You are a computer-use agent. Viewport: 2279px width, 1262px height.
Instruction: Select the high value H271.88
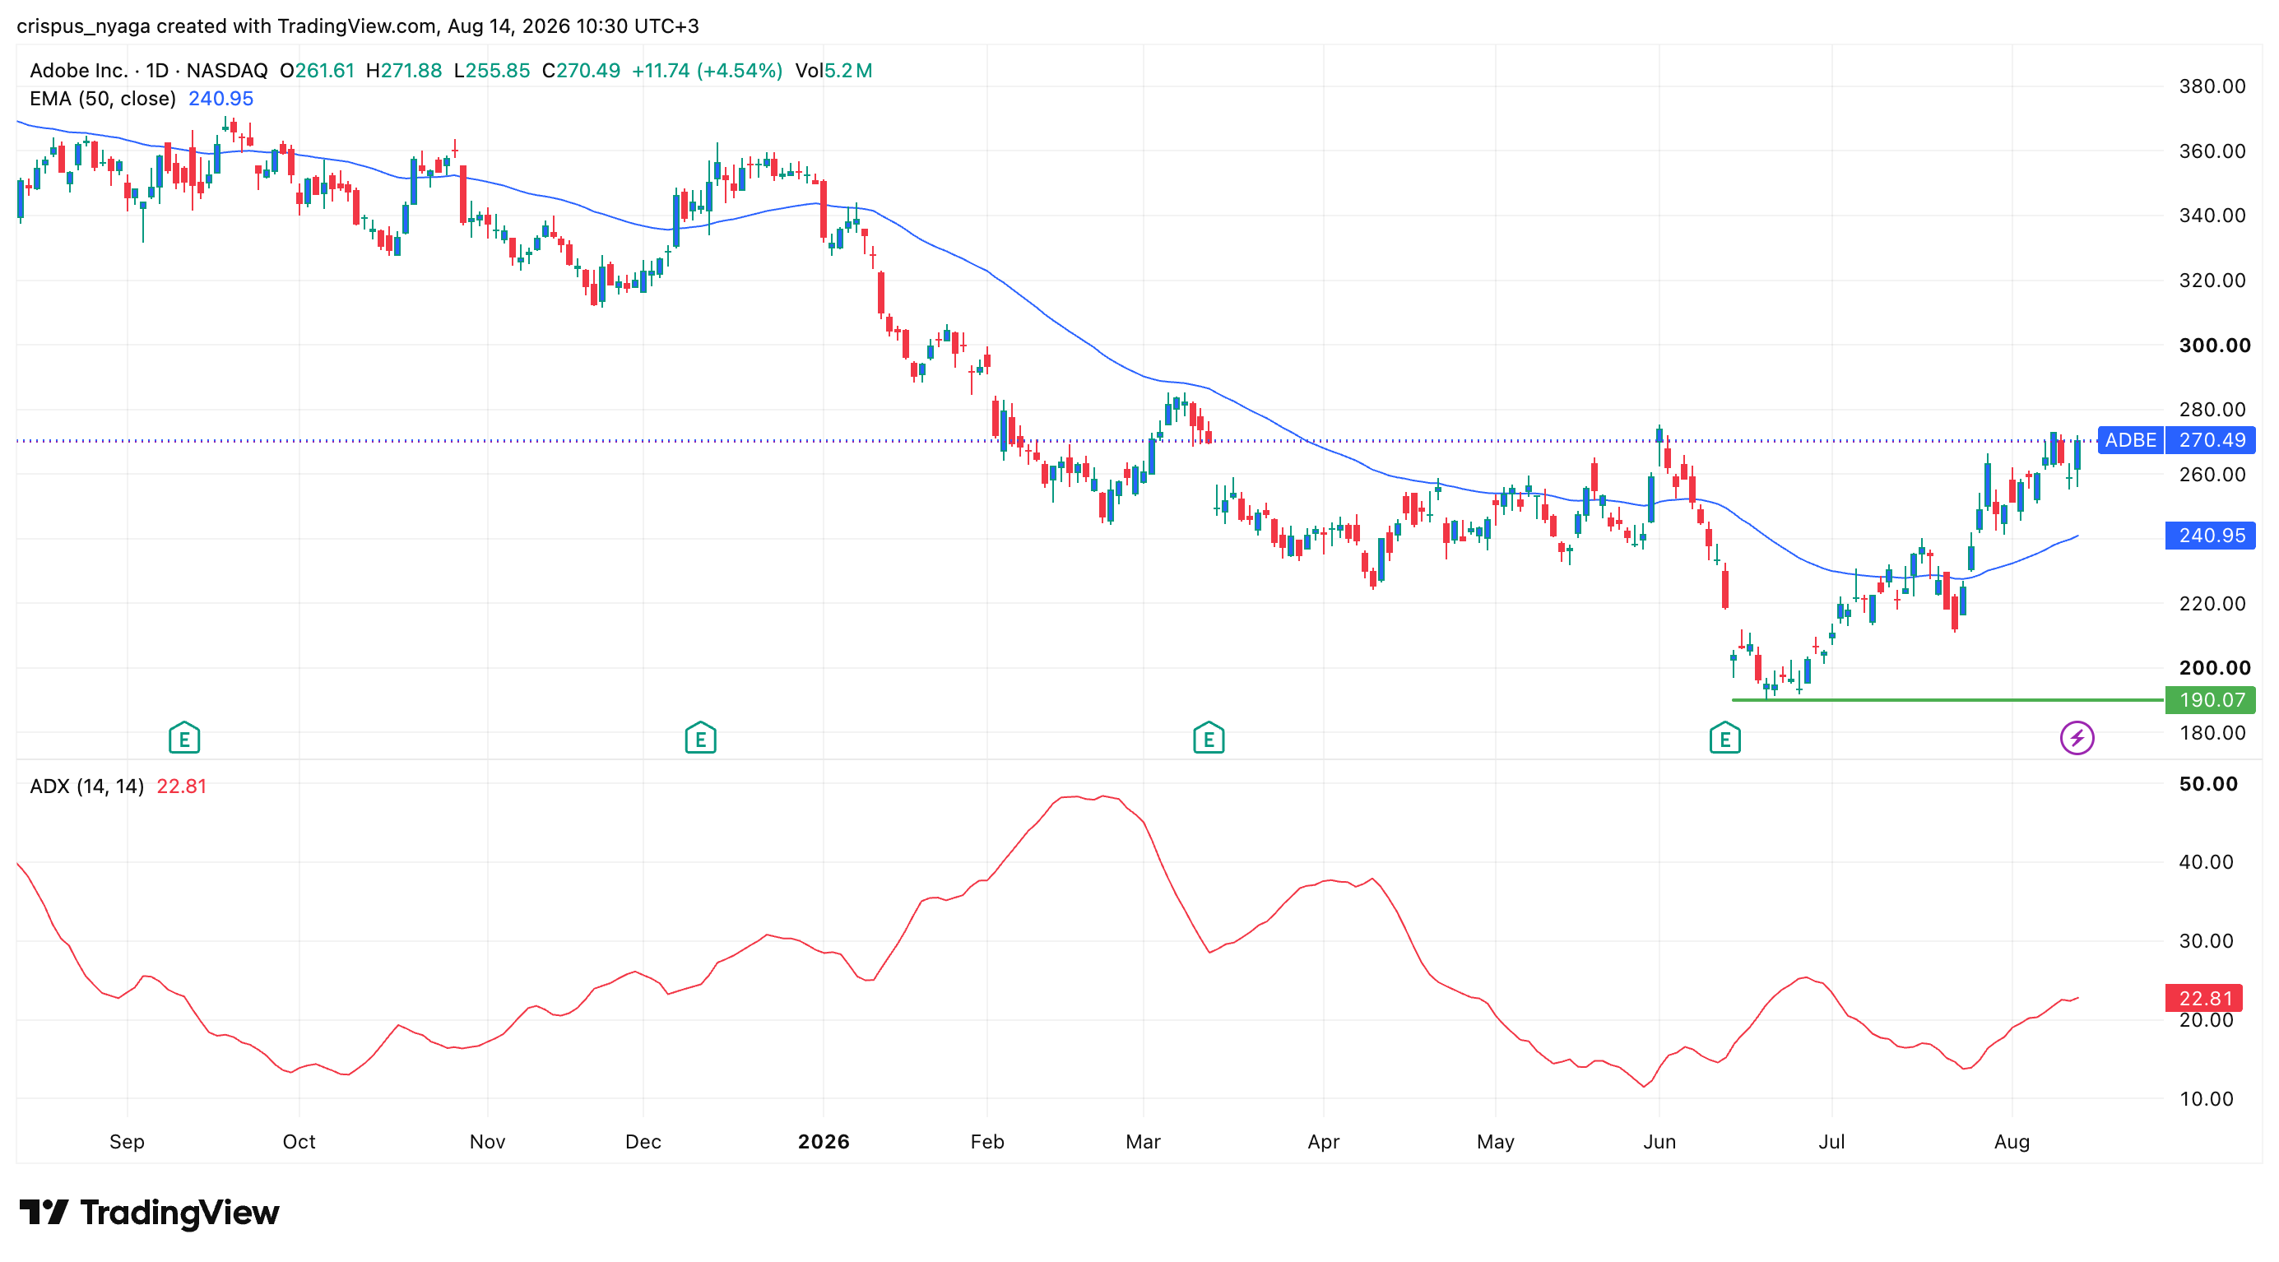click(403, 71)
